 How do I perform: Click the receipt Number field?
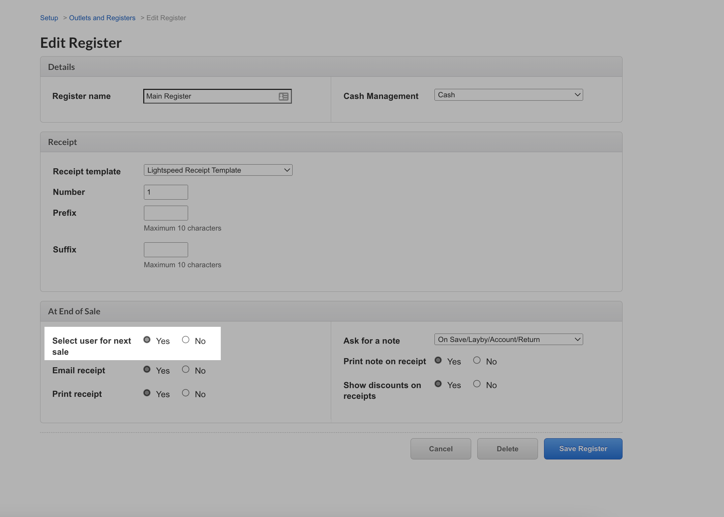(165, 192)
